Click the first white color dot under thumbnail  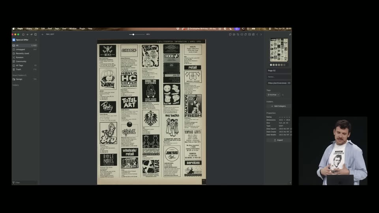point(271,65)
